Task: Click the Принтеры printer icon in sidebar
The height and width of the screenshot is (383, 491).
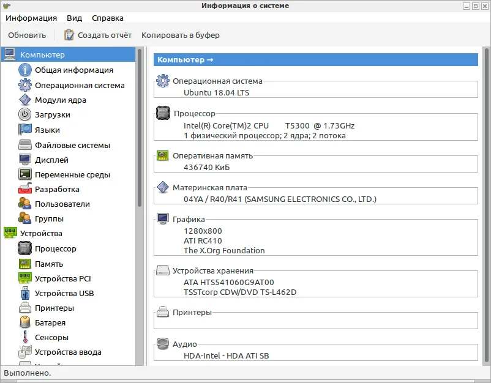Action: pyautogui.click(x=24, y=308)
